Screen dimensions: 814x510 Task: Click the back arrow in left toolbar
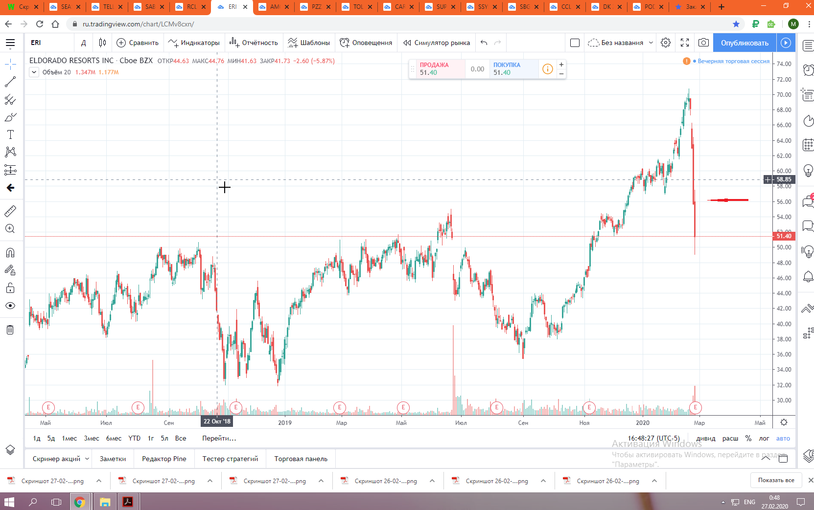tap(10, 188)
